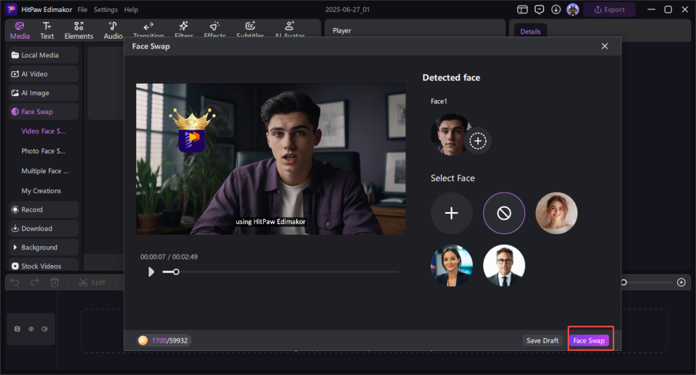
Task: Open the Media tab in toolbar
Action: coord(20,30)
